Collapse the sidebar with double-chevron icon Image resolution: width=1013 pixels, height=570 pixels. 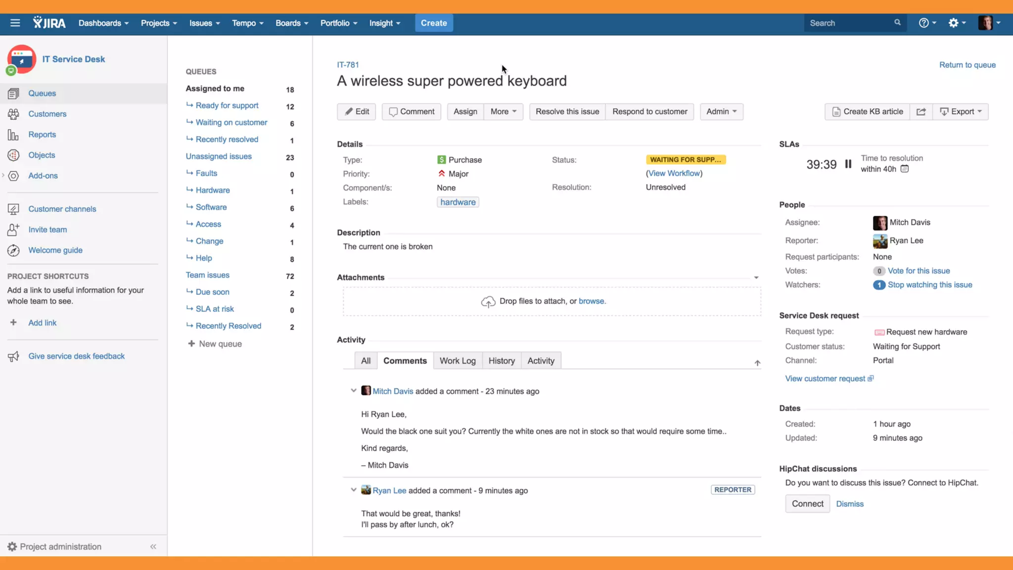point(153,547)
